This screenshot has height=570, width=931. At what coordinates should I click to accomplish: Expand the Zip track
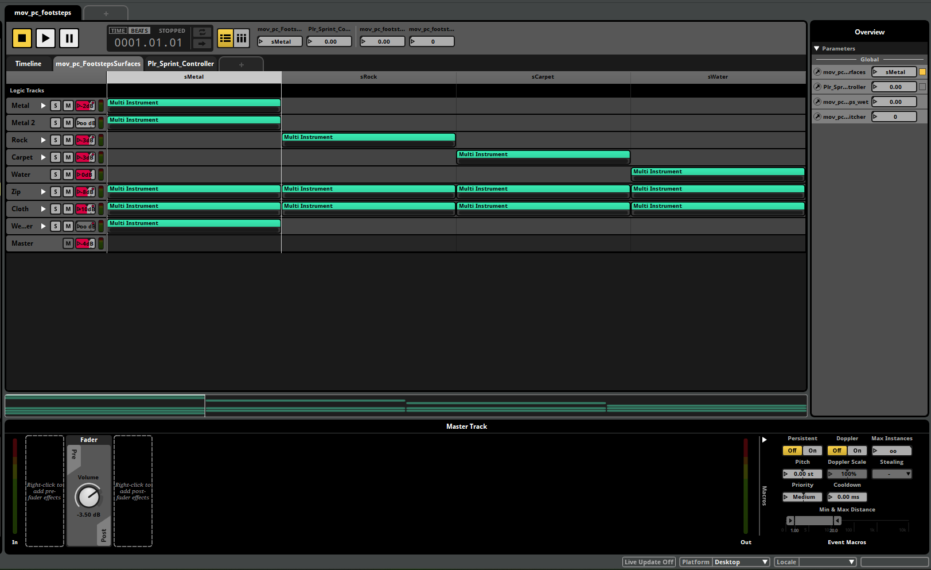[43, 192]
